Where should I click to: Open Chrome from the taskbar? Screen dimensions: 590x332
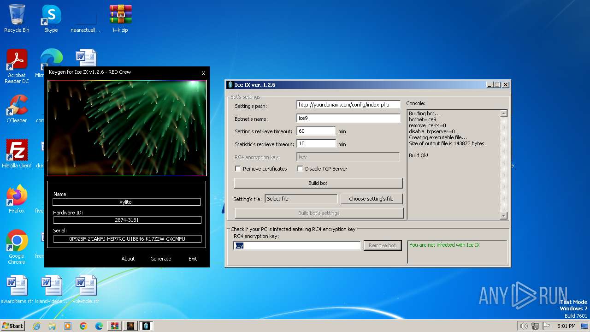coord(83,326)
